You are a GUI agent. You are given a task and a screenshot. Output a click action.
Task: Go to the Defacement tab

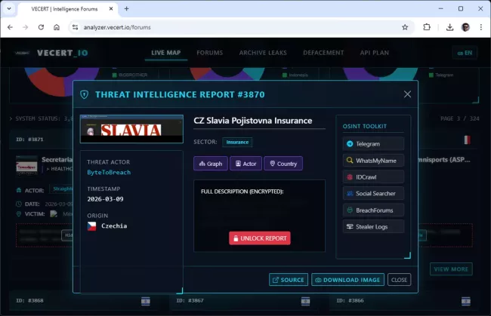(x=323, y=53)
